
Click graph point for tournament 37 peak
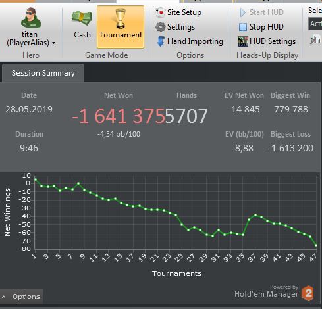(x=255, y=215)
